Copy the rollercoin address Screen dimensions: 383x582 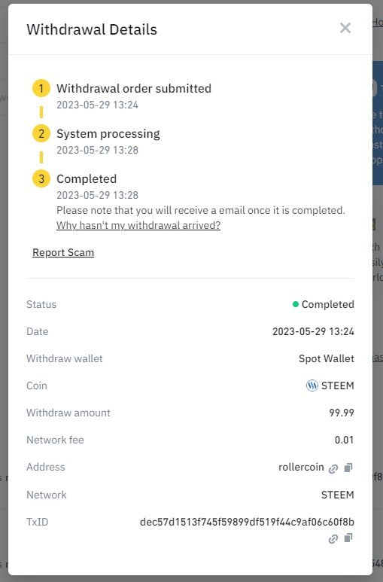(x=348, y=468)
